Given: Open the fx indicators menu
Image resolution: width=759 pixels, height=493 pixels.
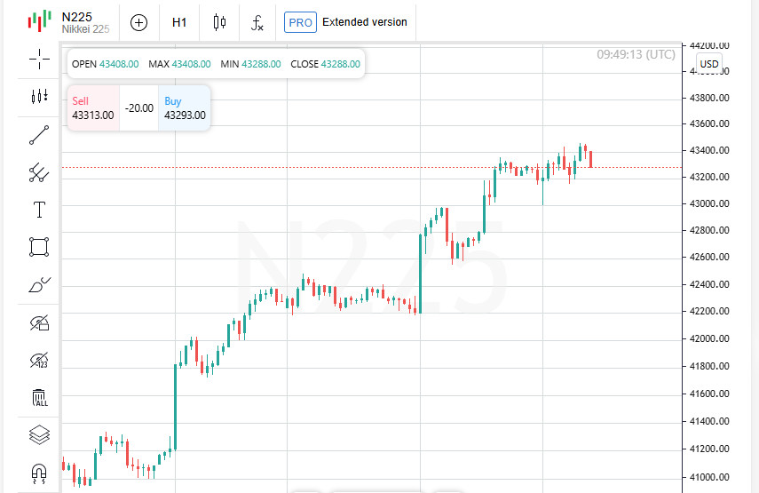Looking at the screenshot, I should click(x=257, y=22).
